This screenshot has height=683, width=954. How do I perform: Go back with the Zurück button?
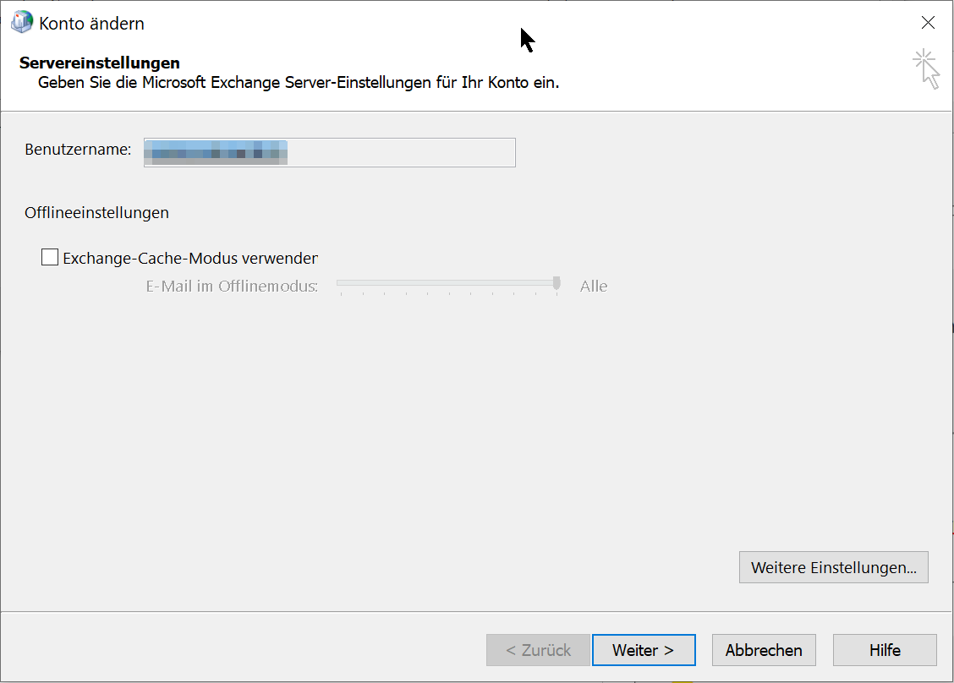pyautogui.click(x=538, y=650)
